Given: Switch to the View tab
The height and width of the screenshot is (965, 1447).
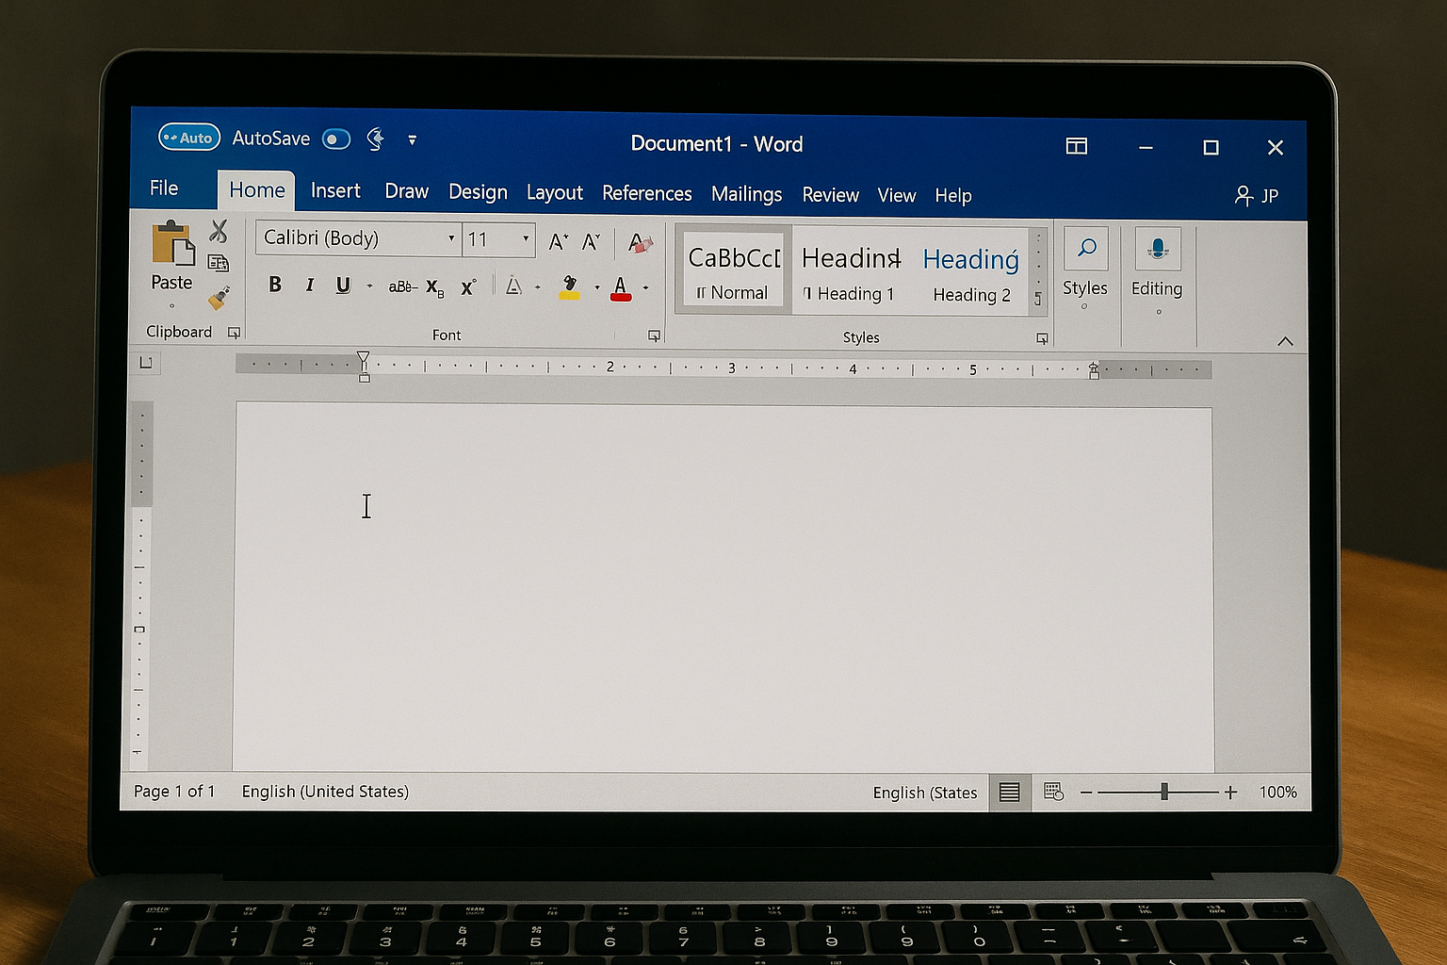Looking at the screenshot, I should pos(897,195).
